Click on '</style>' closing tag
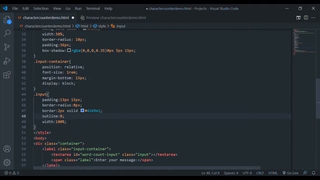The width and height of the screenshot is (320, 180). pos(42,132)
